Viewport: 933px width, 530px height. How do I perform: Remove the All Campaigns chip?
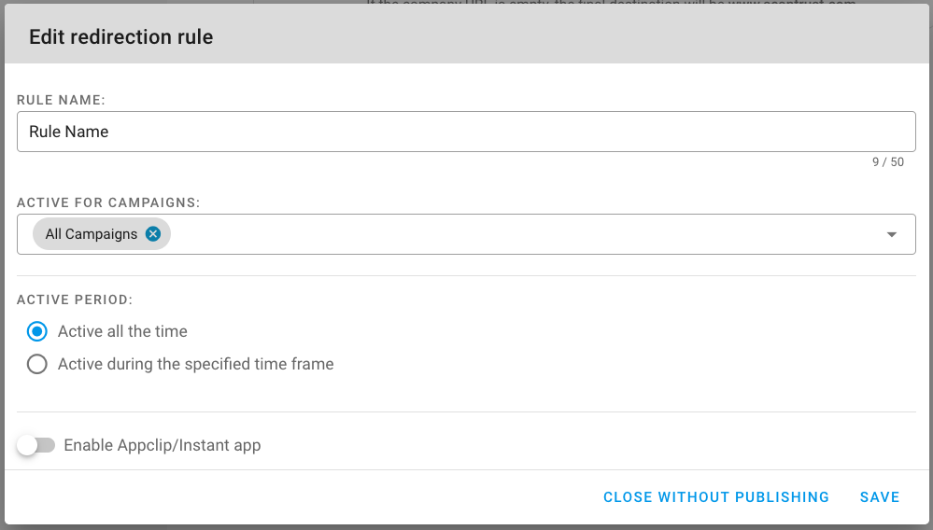coord(153,234)
